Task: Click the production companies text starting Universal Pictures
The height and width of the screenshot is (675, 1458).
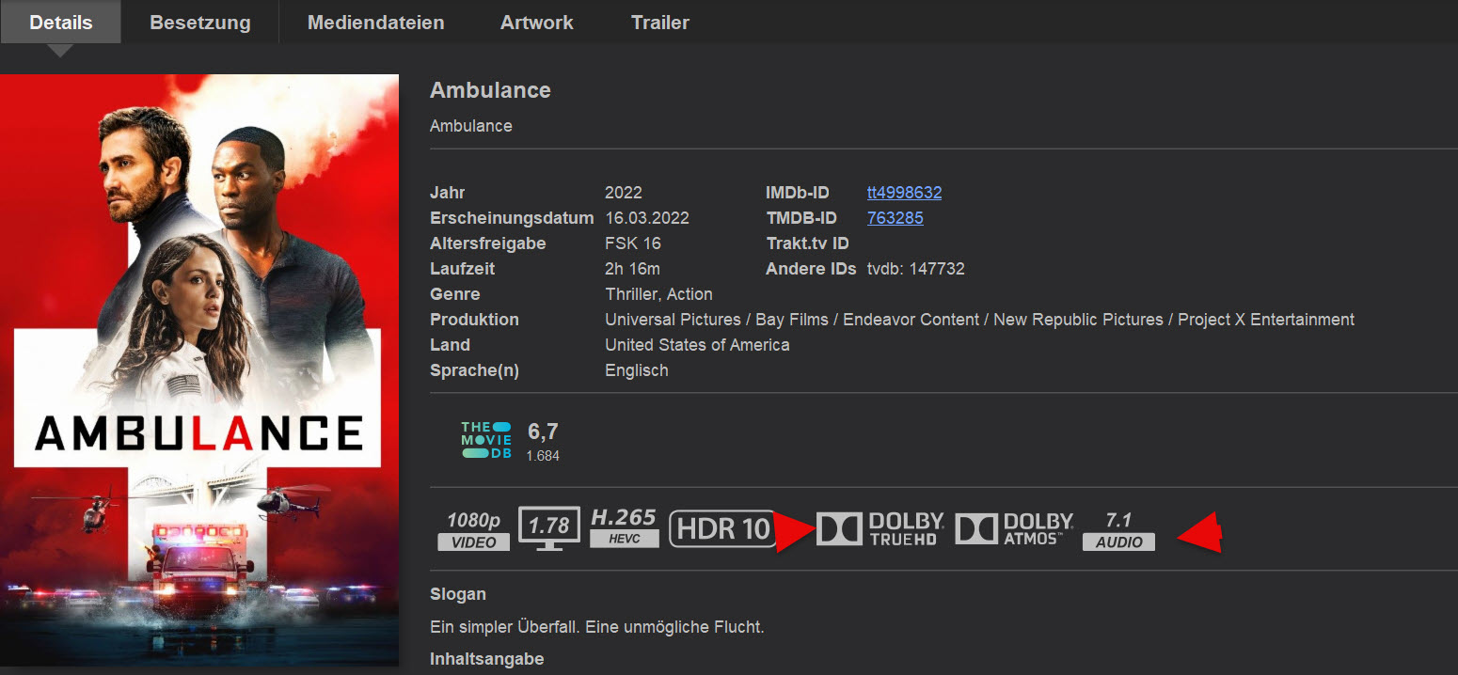Action: [x=980, y=320]
